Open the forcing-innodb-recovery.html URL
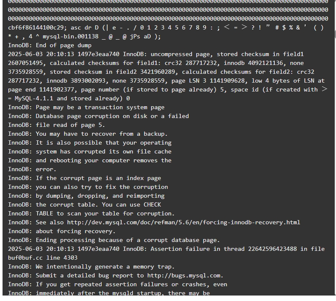Image resolution: width=336 pixels, height=301 pixels. tap(184, 223)
